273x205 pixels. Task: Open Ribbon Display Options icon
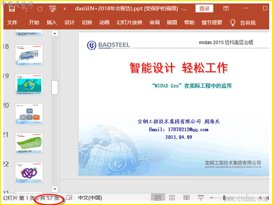tap(226, 8)
